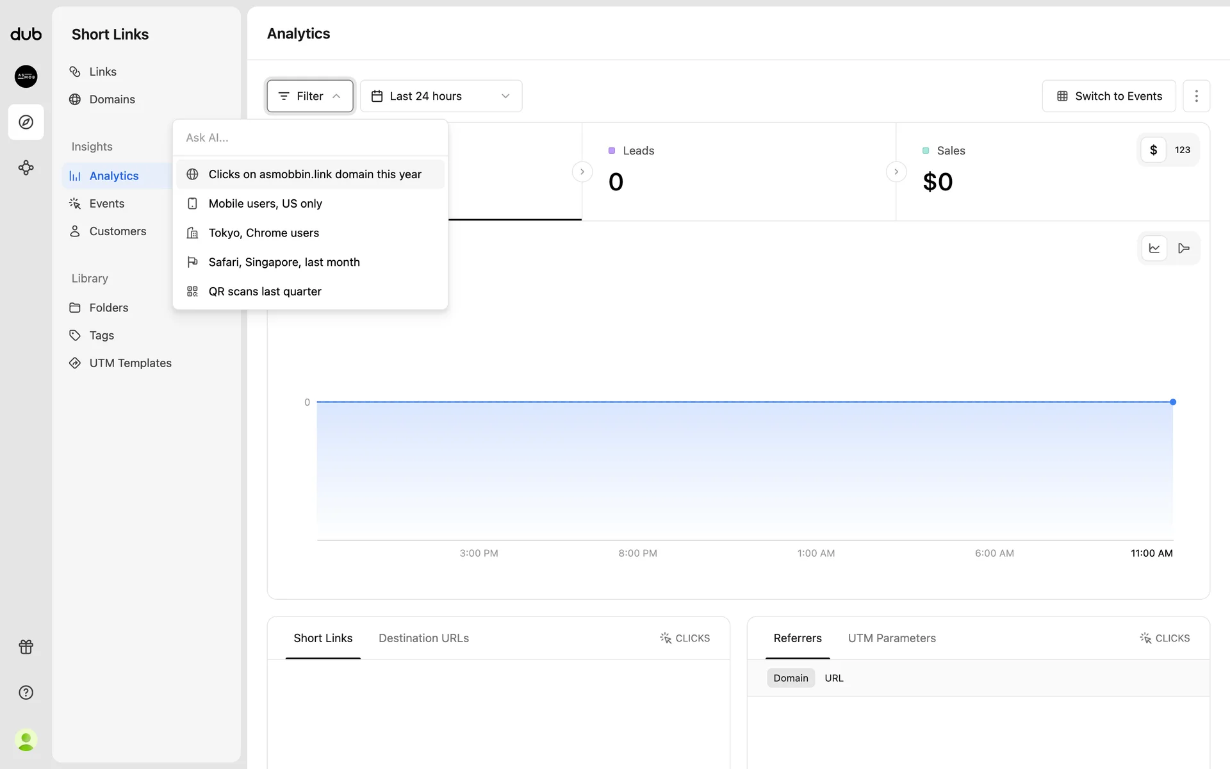Open the Last 24 hours date range dropdown
This screenshot has width=1230, height=769.
coord(441,96)
